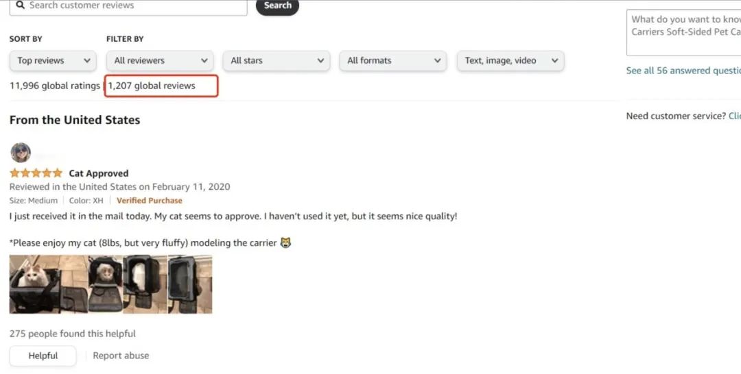Click the magnifier icon in review search
Viewport: 741px width, 374px height.
[x=21, y=5]
